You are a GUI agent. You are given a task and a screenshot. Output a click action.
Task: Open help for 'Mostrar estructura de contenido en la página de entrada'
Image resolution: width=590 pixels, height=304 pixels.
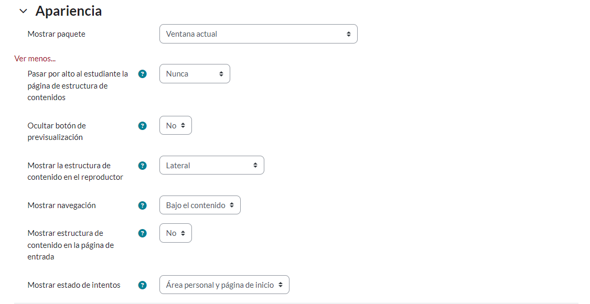tap(142, 233)
